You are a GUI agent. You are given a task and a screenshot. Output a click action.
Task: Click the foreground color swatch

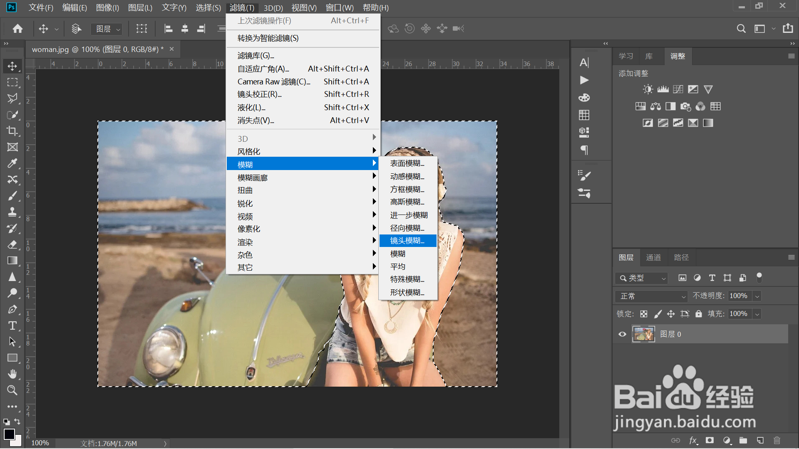[9, 434]
